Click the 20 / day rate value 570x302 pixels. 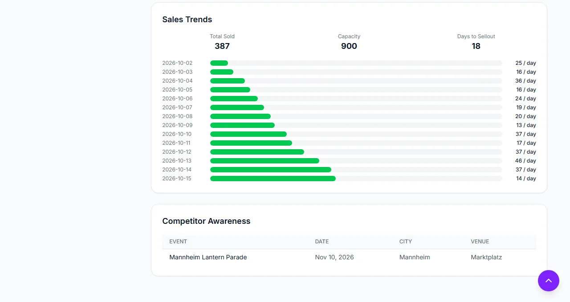point(526,116)
